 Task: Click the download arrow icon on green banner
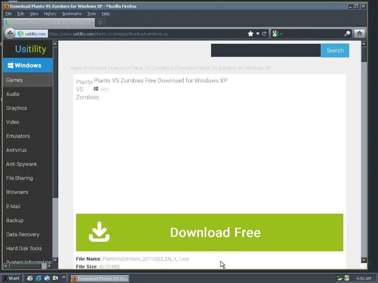(99, 231)
